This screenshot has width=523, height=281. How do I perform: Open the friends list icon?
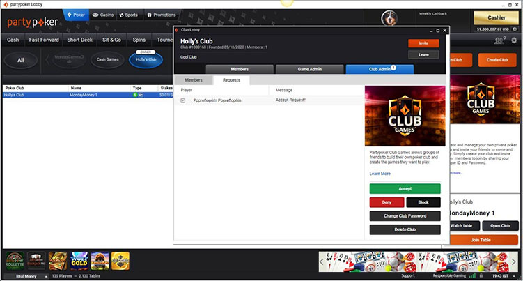coord(499,40)
